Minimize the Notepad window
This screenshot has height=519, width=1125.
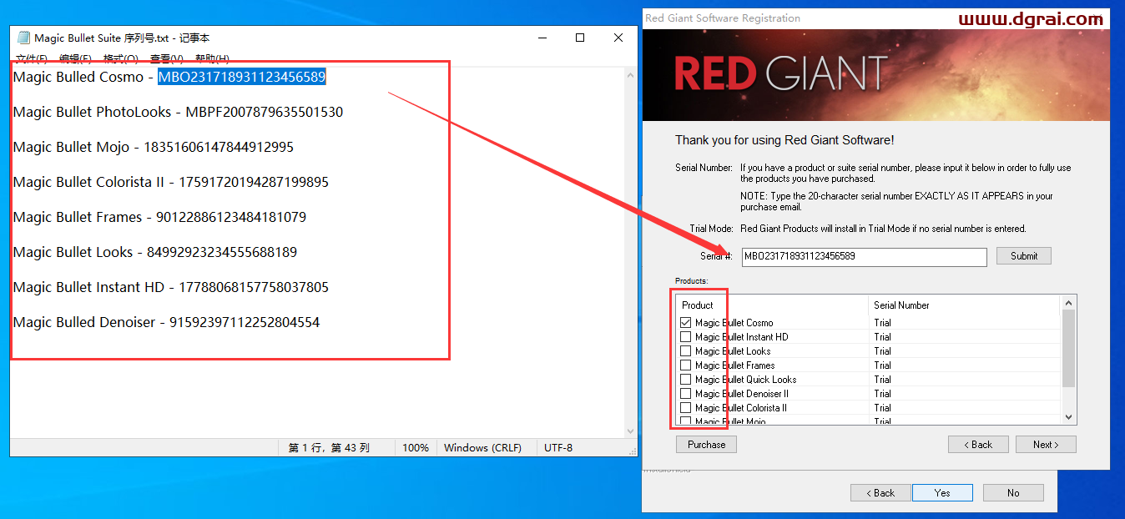(542, 38)
